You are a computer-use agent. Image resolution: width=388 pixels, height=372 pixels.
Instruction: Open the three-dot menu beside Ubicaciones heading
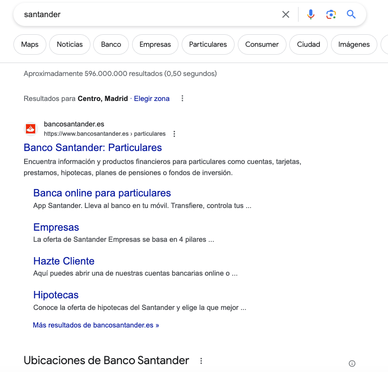coord(201,360)
